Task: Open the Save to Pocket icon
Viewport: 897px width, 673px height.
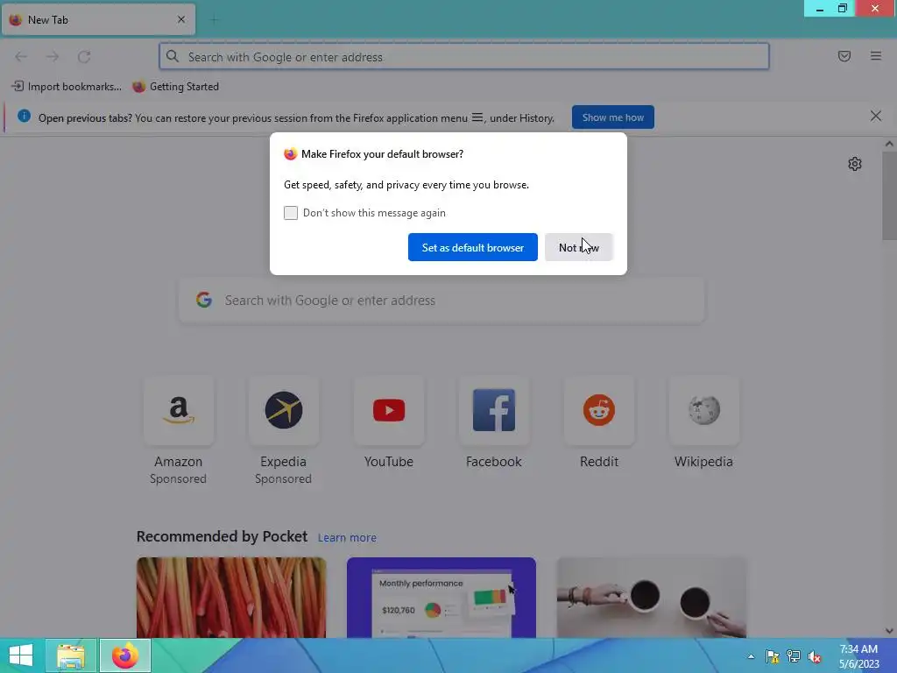Action: tap(844, 56)
